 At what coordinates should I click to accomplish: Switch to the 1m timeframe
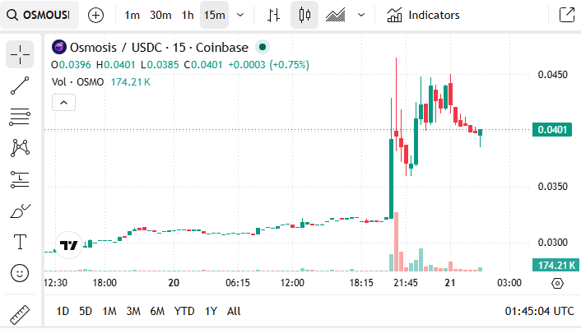tap(132, 15)
